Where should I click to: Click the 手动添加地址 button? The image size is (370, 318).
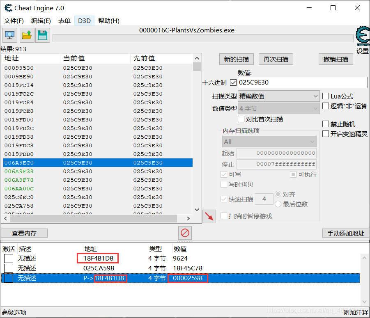(x=345, y=233)
